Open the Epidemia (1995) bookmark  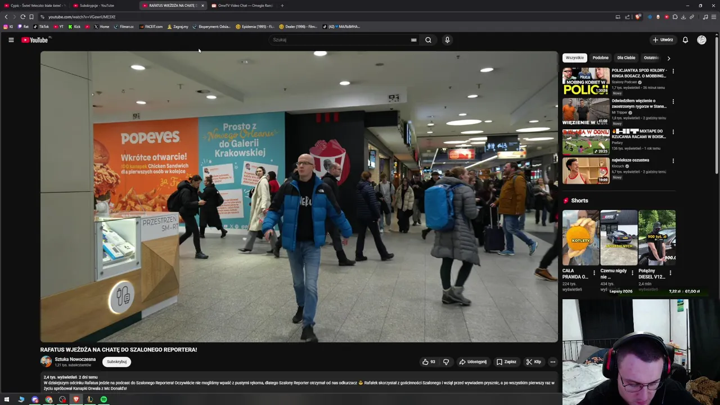(255, 26)
